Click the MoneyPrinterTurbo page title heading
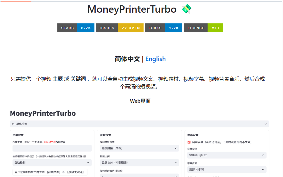This screenshot has height=177, width=283. coord(132,9)
